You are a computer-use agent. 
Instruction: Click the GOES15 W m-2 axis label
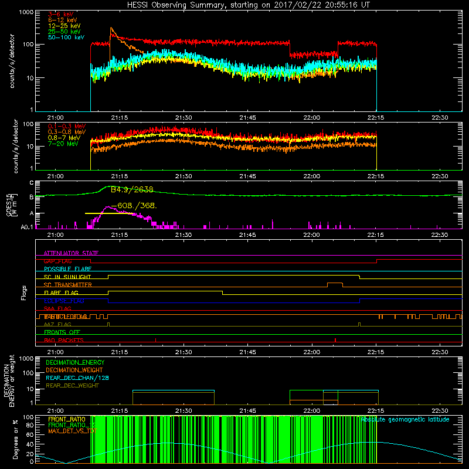[x=12, y=205]
